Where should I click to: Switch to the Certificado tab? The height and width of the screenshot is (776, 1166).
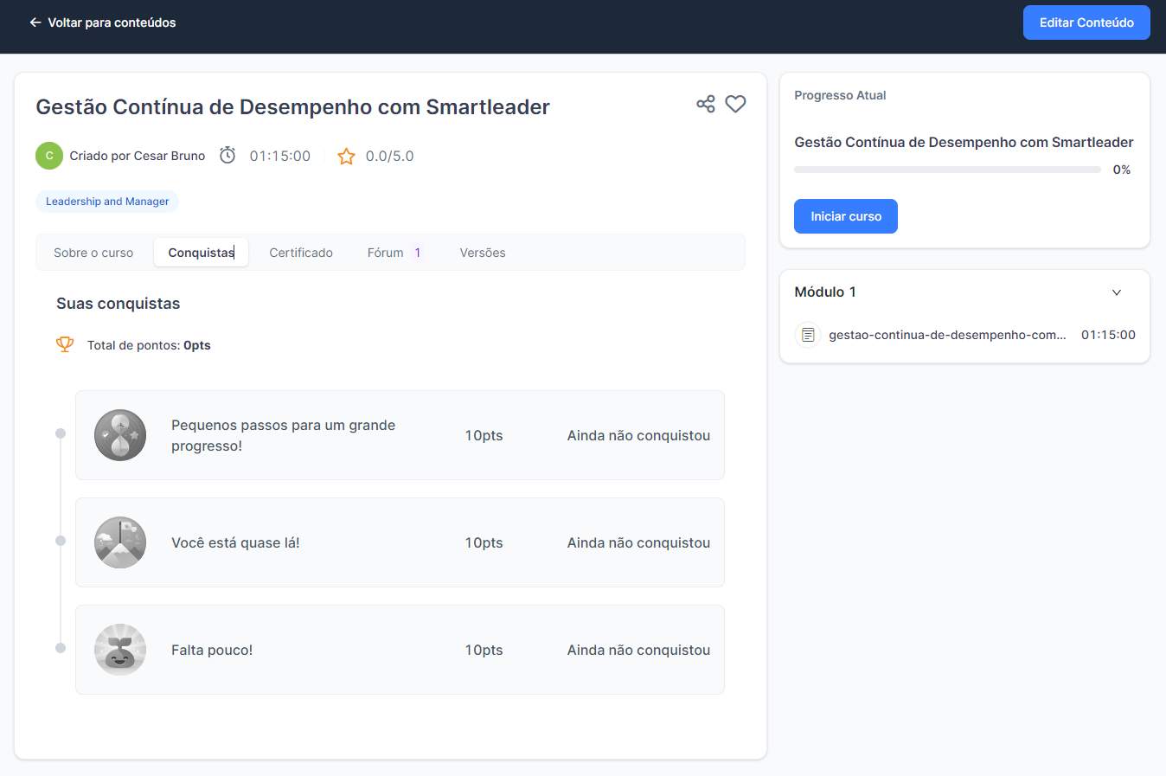301,253
